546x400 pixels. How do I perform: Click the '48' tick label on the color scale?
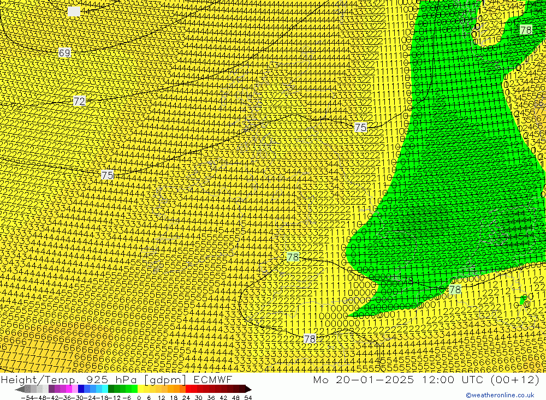(x=236, y=398)
